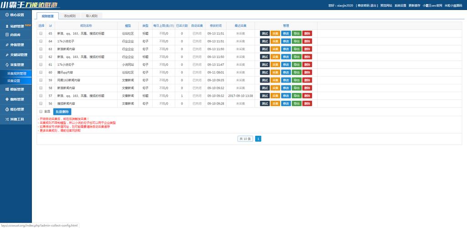Tick the checkbox for rule id 63
Image resolution: width=467 pixels, height=228 pixels.
pos(41,49)
